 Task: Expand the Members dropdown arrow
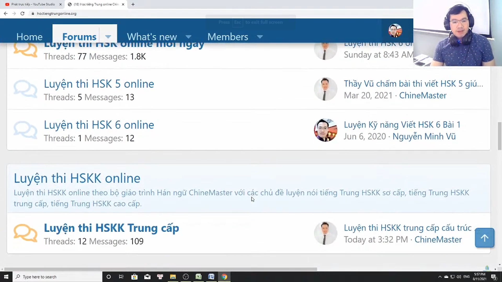point(260,37)
